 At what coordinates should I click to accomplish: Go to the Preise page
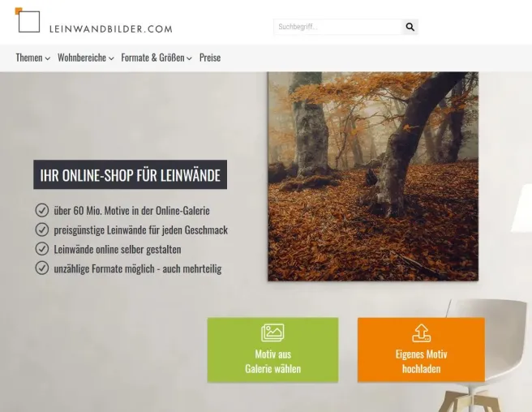(210, 58)
